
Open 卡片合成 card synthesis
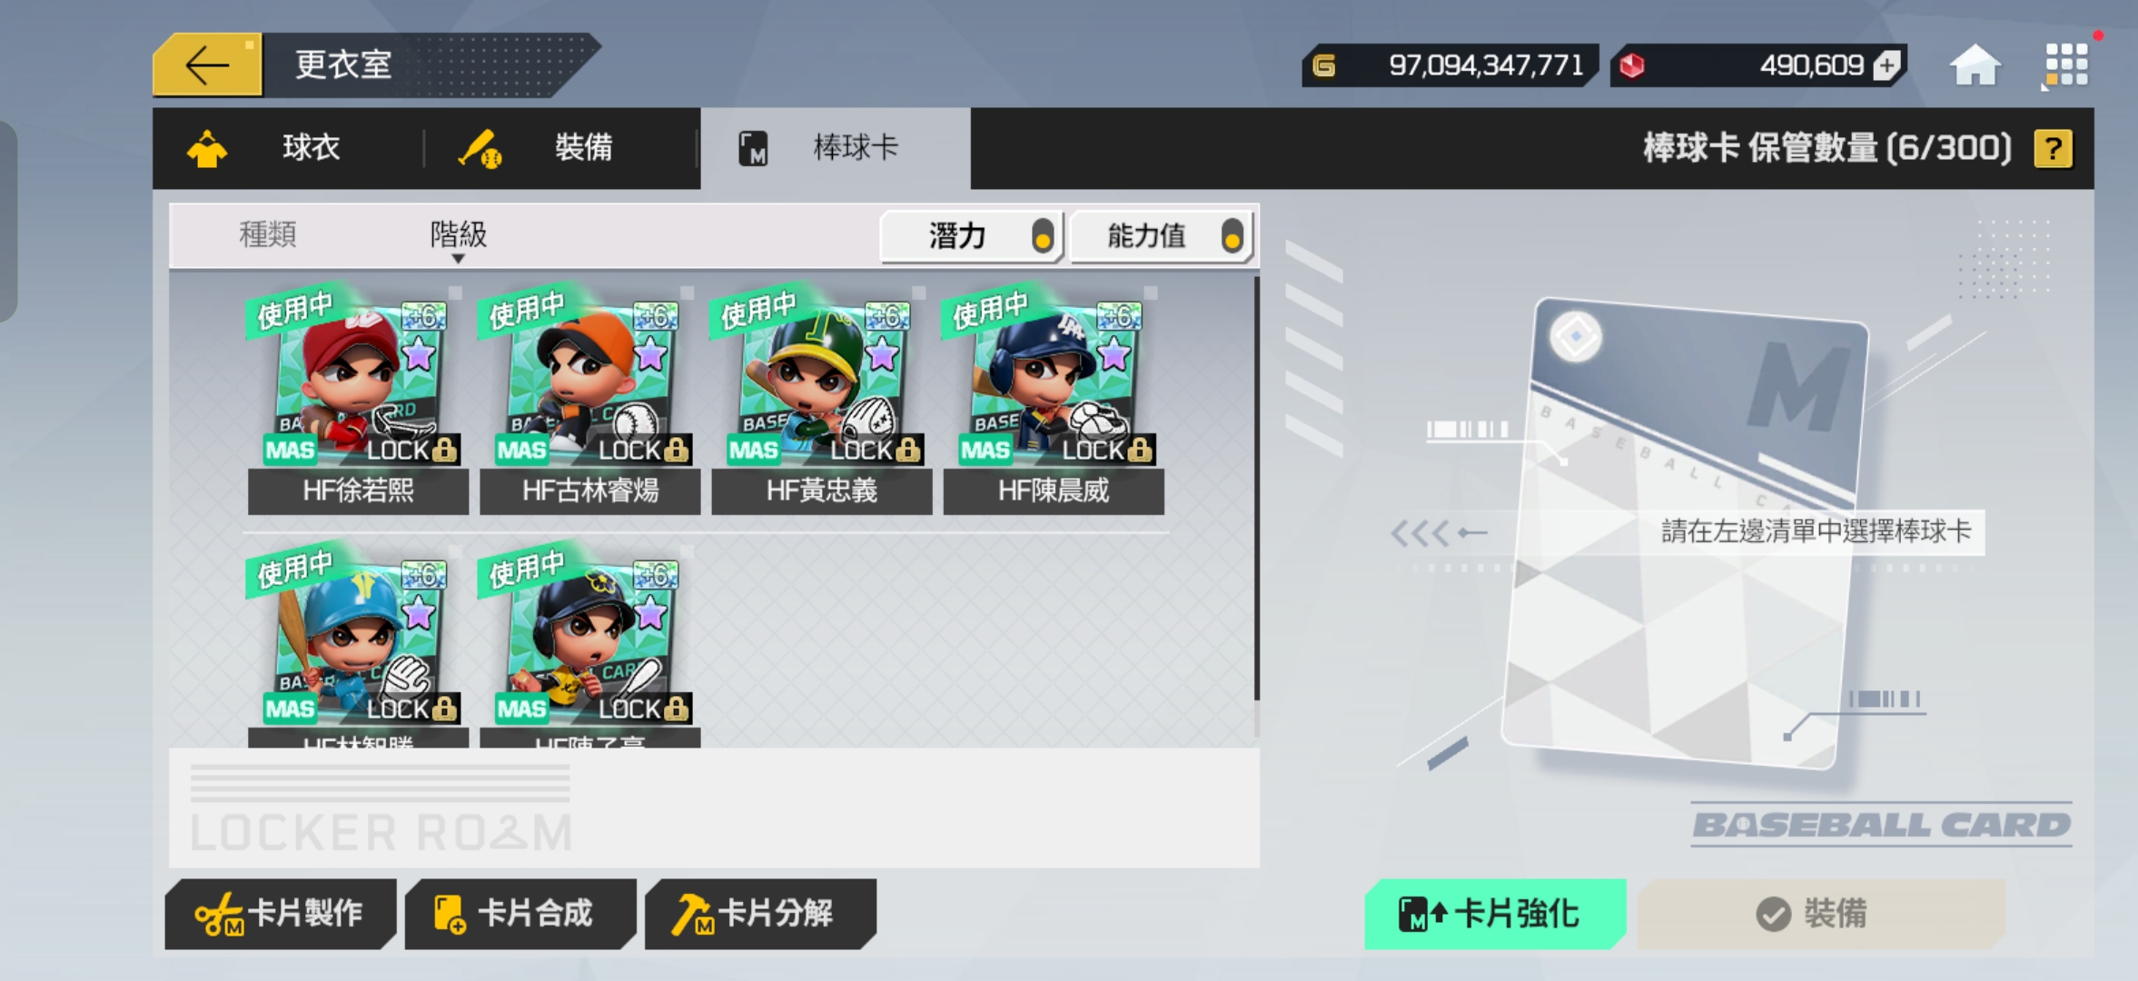(520, 913)
